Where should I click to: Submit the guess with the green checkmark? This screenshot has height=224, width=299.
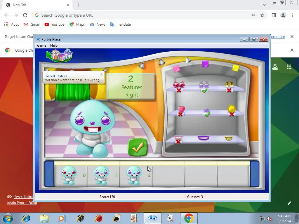138,147
